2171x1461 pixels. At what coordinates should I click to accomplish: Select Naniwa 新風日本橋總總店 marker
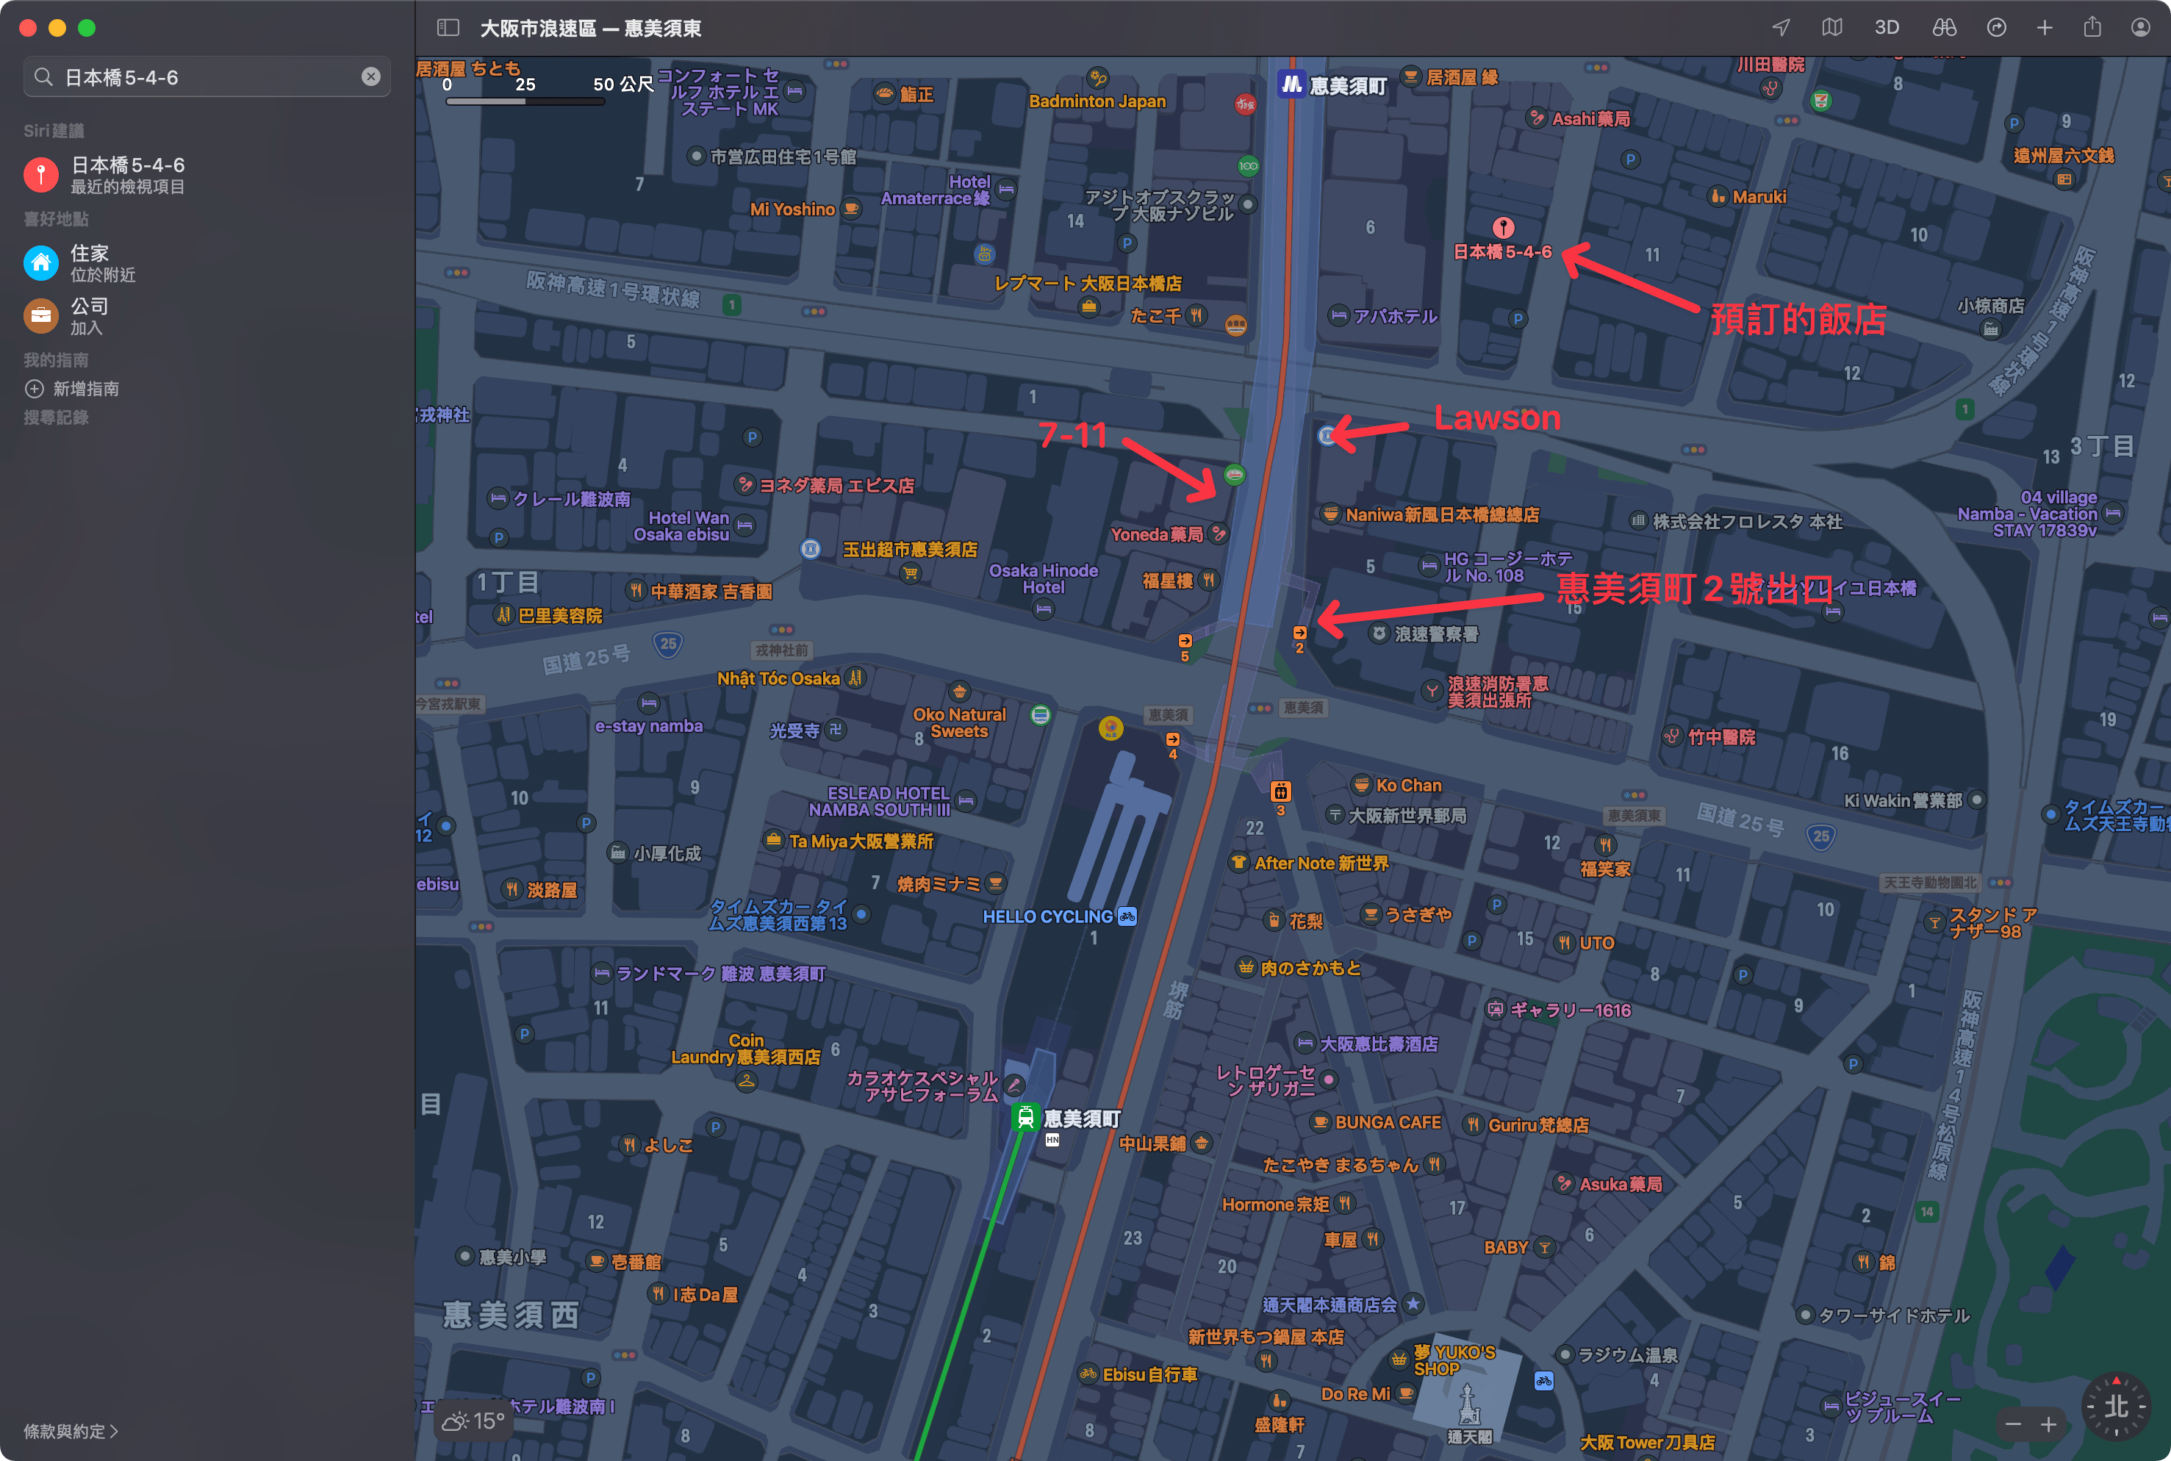(1330, 514)
